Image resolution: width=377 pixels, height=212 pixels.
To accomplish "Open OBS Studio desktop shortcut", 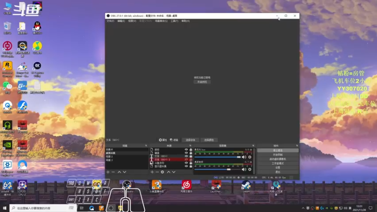I will pyautogui.click(x=127, y=186).
